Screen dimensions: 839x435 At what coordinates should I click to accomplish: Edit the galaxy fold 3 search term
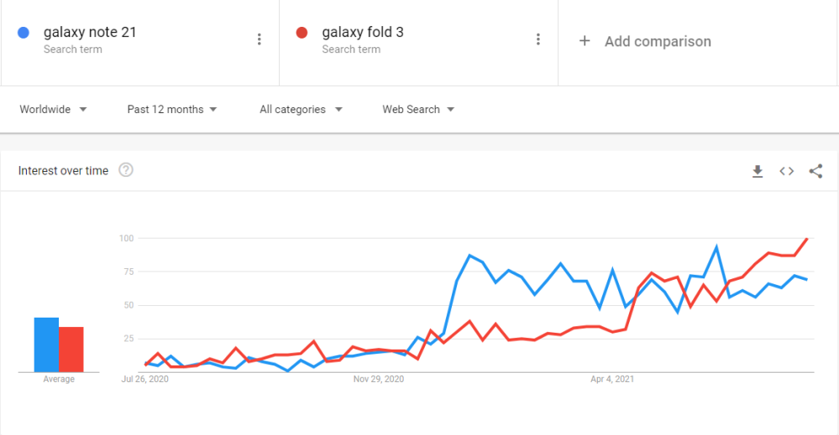(x=363, y=33)
